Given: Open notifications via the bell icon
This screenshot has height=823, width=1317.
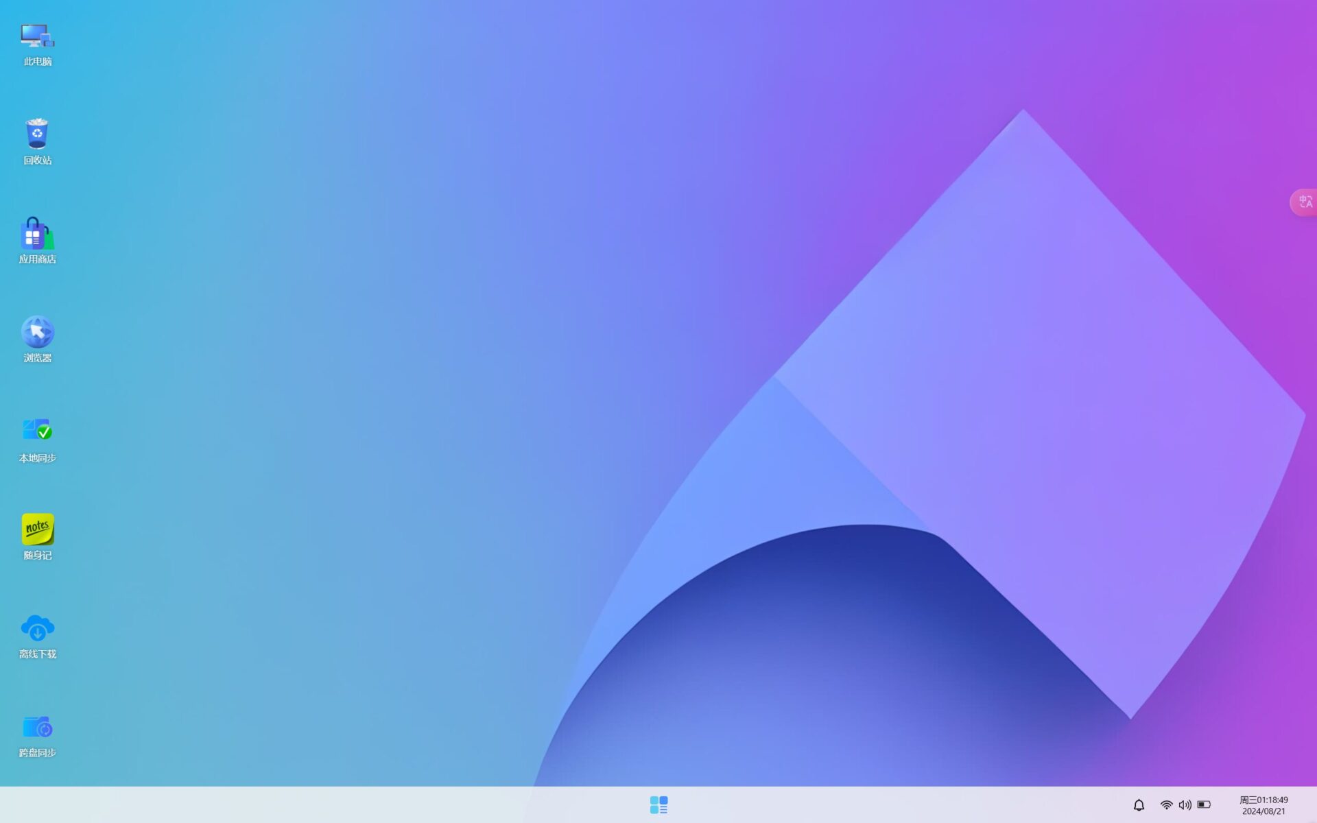Looking at the screenshot, I should [1139, 805].
